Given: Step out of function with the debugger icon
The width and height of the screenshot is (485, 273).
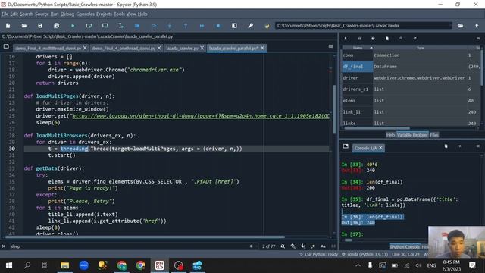Looking at the screenshot, I should (186, 26).
